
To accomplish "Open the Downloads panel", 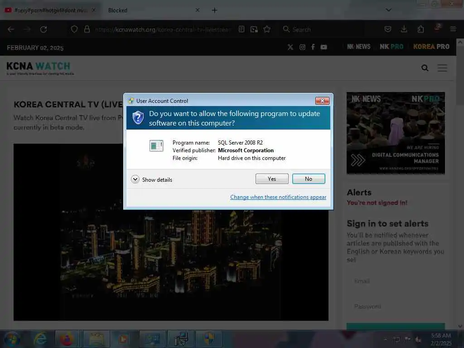I will click(404, 29).
